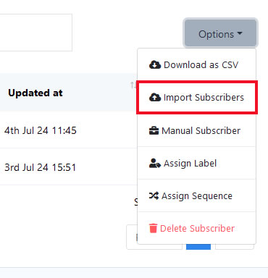The image size is (268, 278).
Task: Choose Delete Subscriber in red
Action: (x=197, y=228)
